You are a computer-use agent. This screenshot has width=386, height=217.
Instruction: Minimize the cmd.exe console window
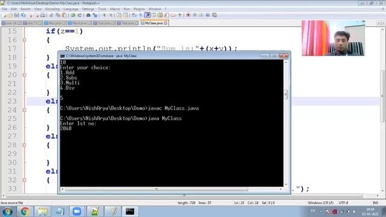pos(265,56)
